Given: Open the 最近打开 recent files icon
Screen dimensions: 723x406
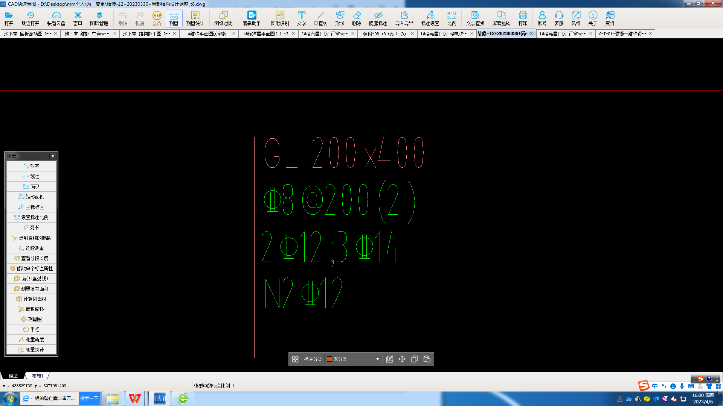Looking at the screenshot, I should 30,18.
